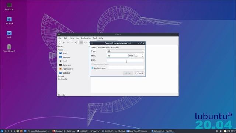Click the OK button in the dialog
The width and height of the screenshot is (236, 133).
click(x=128, y=73)
